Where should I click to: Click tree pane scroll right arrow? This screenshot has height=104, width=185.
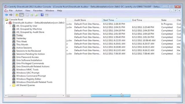(x=63, y=96)
